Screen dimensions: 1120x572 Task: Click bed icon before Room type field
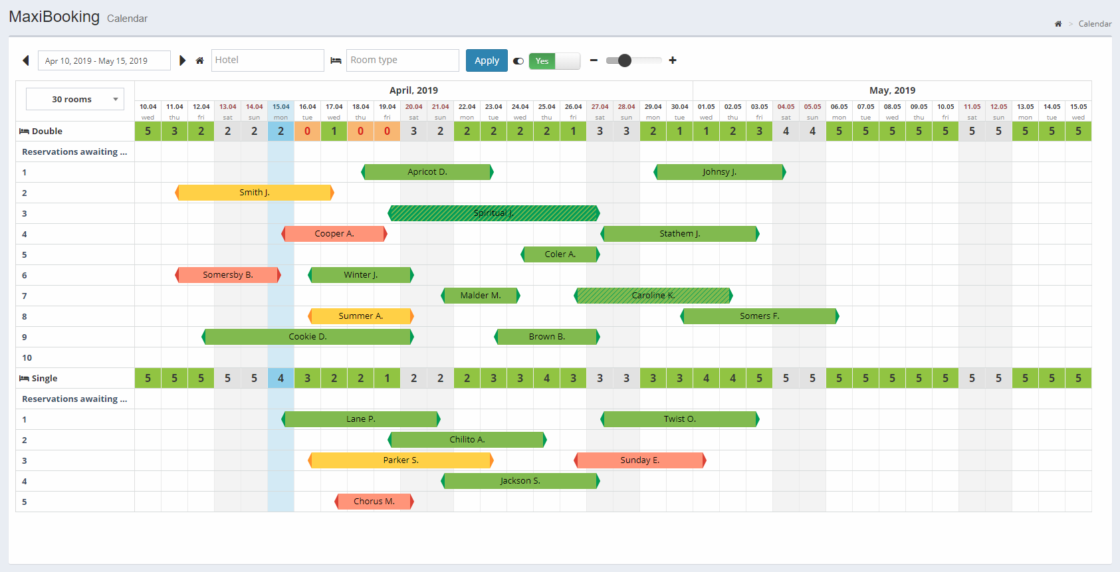336,60
